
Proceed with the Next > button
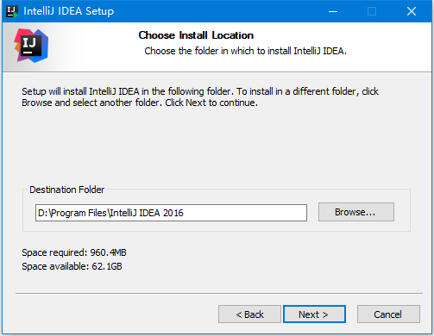pos(314,314)
